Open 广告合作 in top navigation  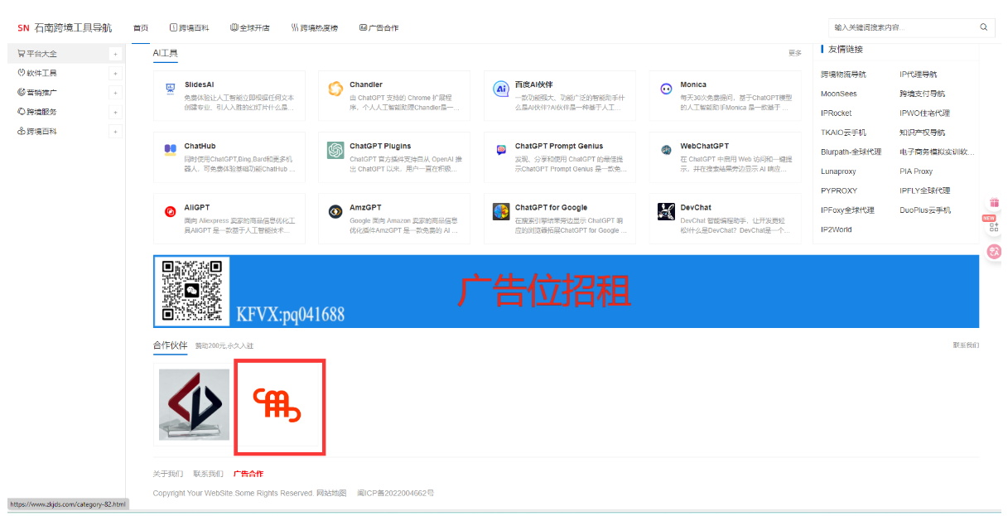point(379,27)
